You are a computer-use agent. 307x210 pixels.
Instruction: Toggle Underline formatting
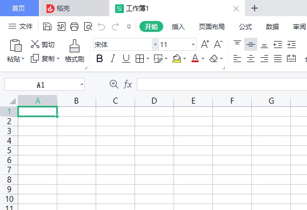tap(126, 58)
